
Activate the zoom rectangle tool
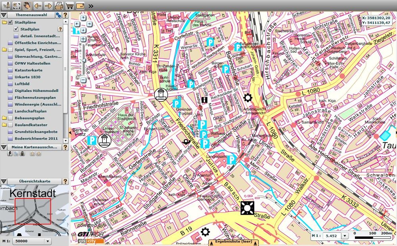click(x=17, y=6)
